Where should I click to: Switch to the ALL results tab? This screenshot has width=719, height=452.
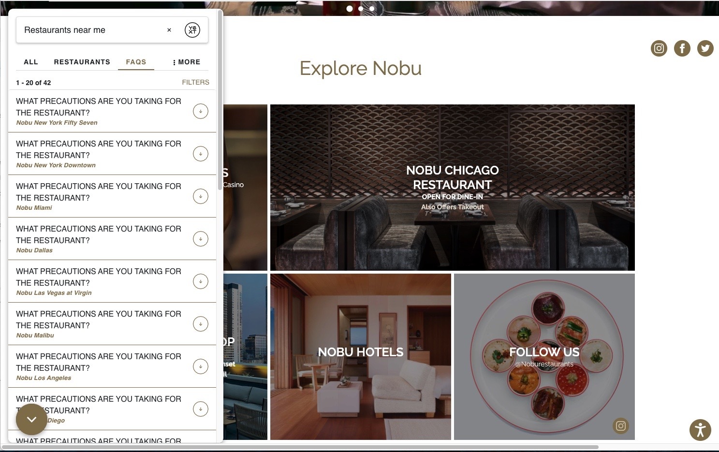31,62
